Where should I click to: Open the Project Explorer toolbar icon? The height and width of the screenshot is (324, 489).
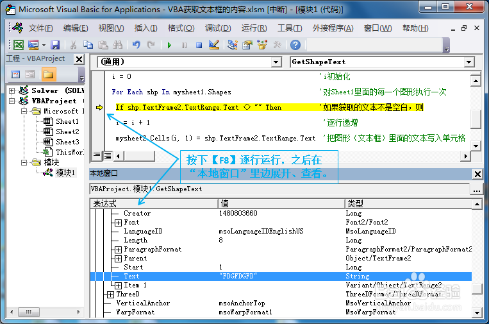(x=233, y=45)
